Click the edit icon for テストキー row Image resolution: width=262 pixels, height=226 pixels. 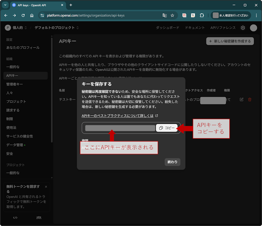[x=241, y=99]
